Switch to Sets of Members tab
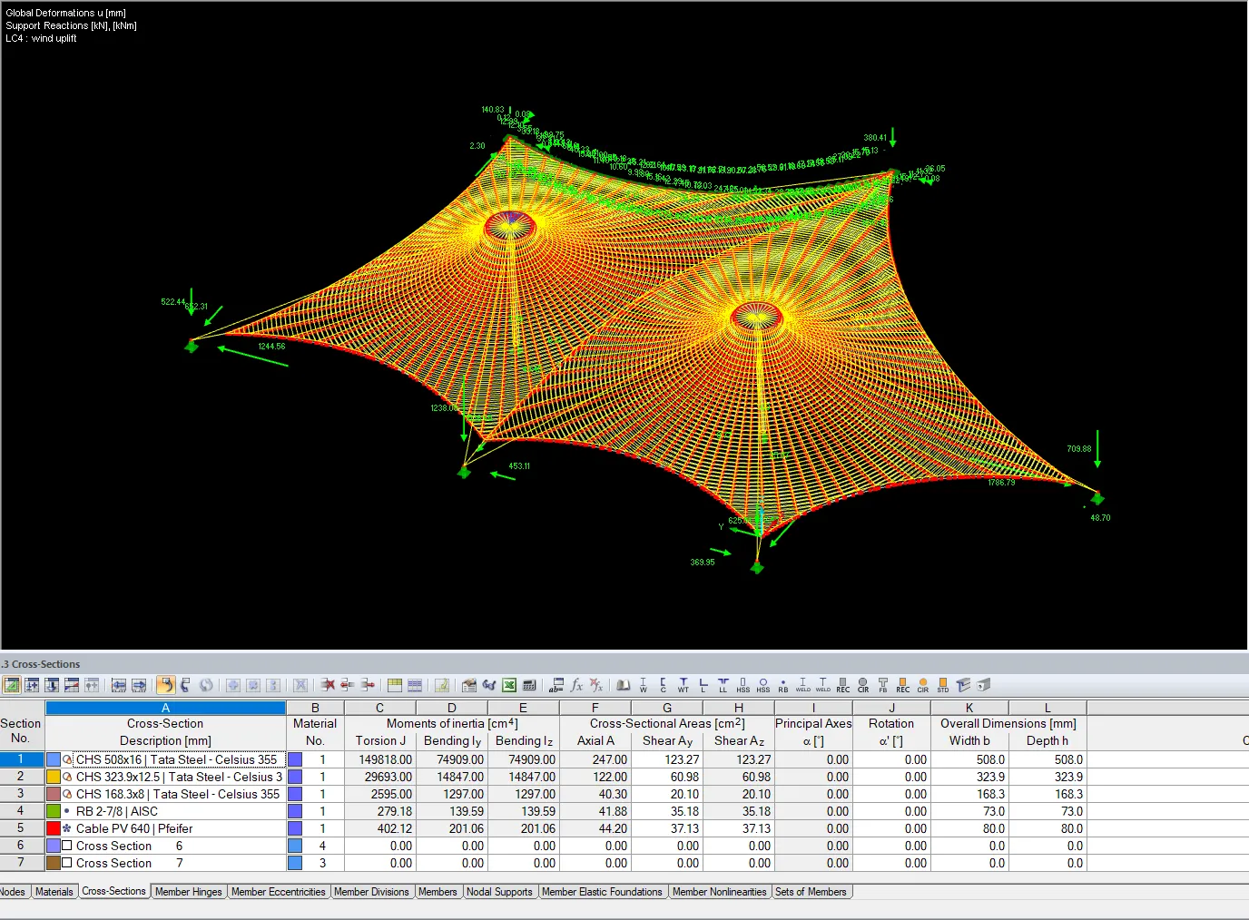Viewport: 1249px width, 920px height. point(811,892)
